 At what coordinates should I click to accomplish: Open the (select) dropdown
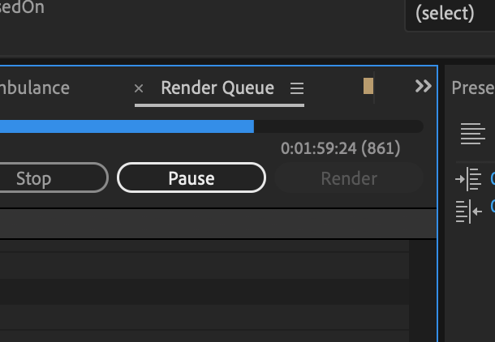[x=450, y=15]
